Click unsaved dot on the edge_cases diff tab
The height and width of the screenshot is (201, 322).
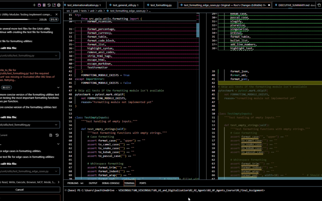pyautogui.click(x=269, y=5)
